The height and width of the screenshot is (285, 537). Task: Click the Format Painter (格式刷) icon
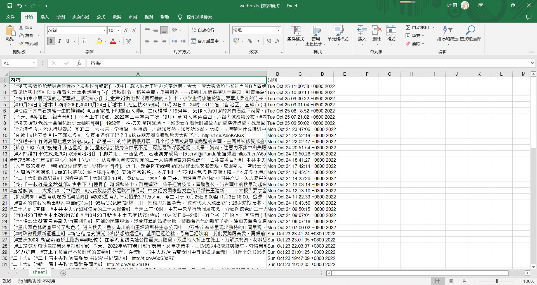click(x=21, y=44)
